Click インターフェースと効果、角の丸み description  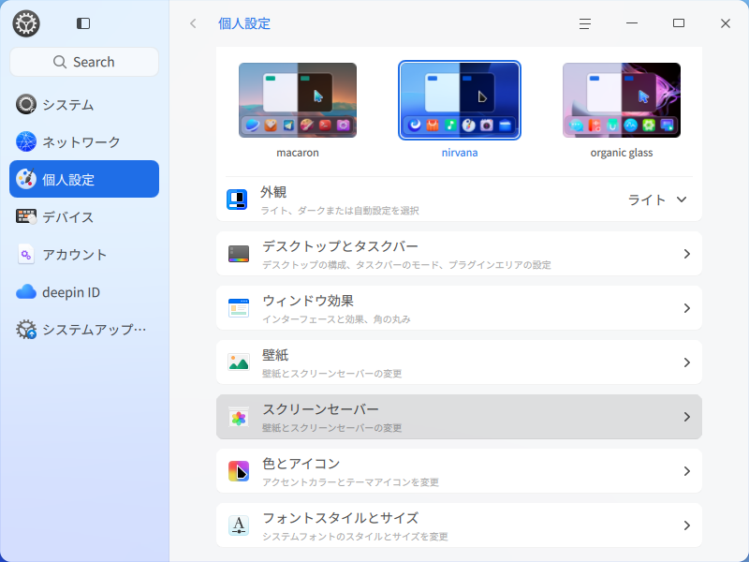[x=336, y=318]
